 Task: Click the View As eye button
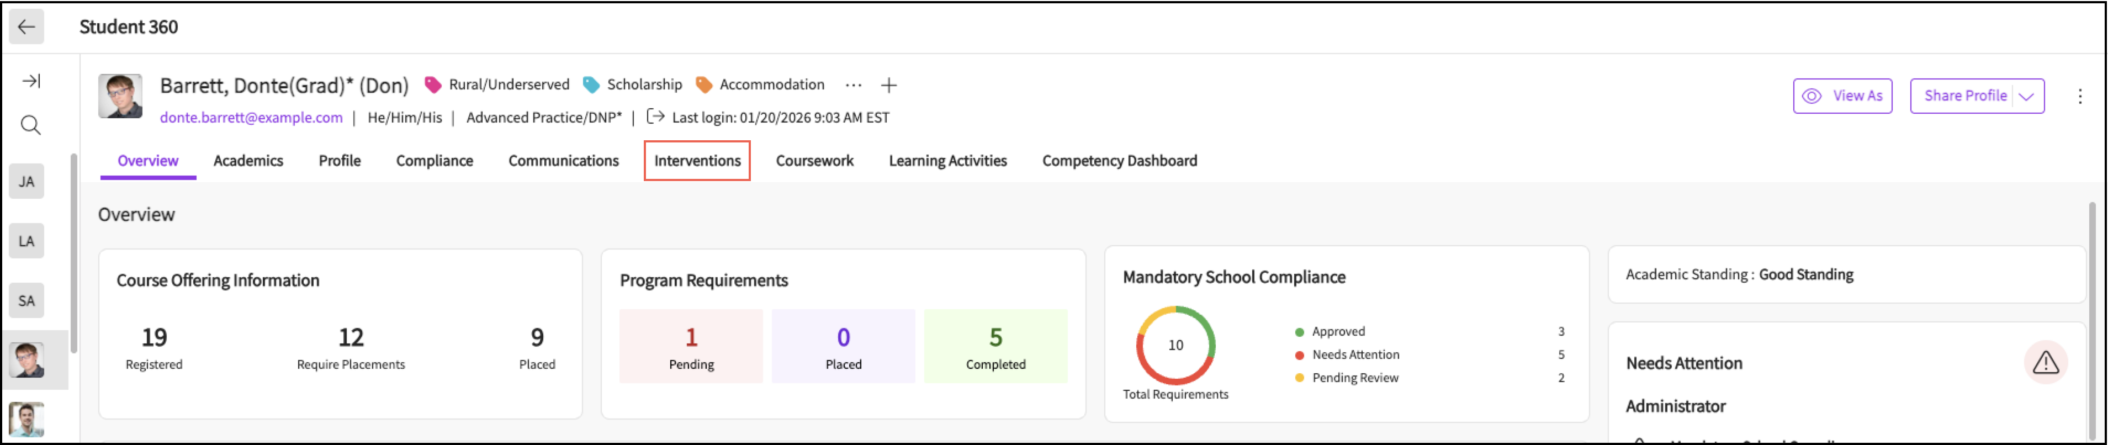click(x=1842, y=97)
